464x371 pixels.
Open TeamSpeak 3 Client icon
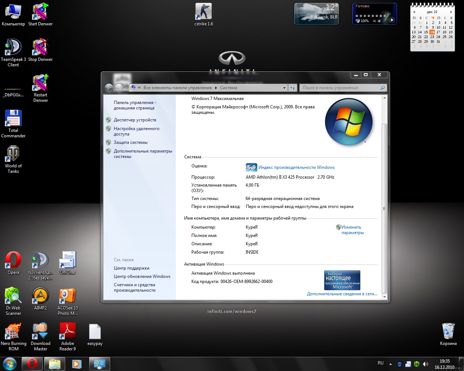tap(13, 53)
